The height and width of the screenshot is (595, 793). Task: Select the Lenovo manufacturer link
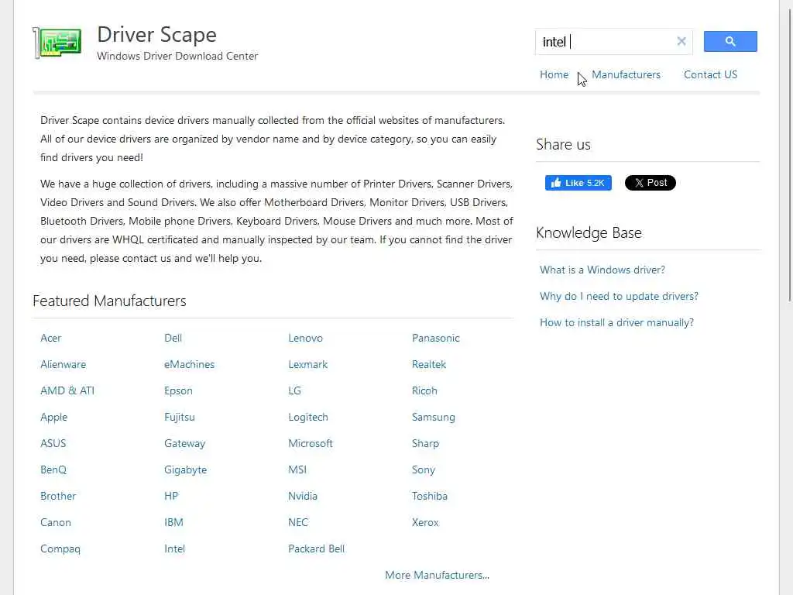pos(305,338)
